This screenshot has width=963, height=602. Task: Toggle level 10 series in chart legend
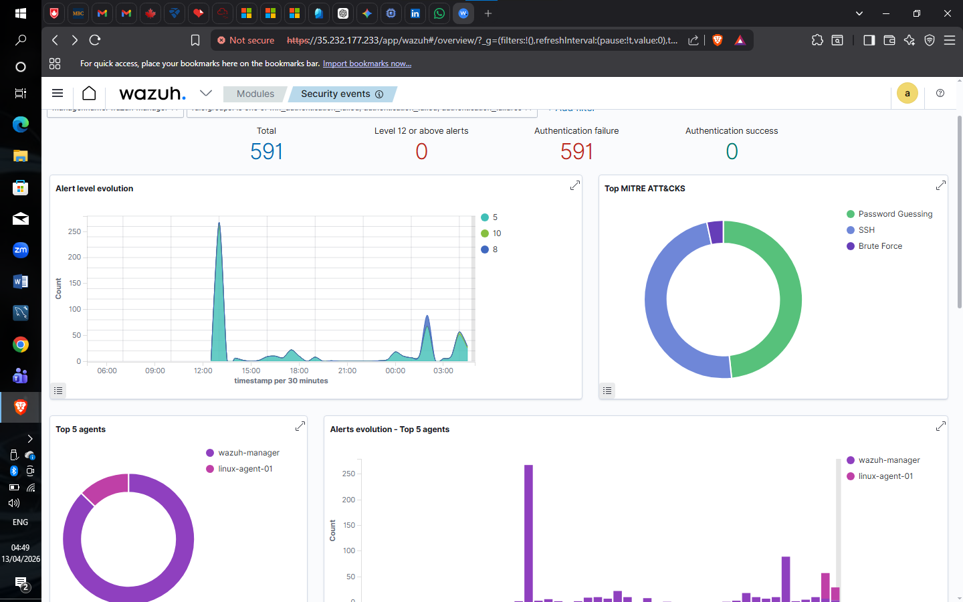pyautogui.click(x=491, y=233)
